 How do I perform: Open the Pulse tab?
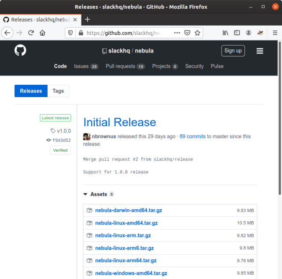coord(217,66)
